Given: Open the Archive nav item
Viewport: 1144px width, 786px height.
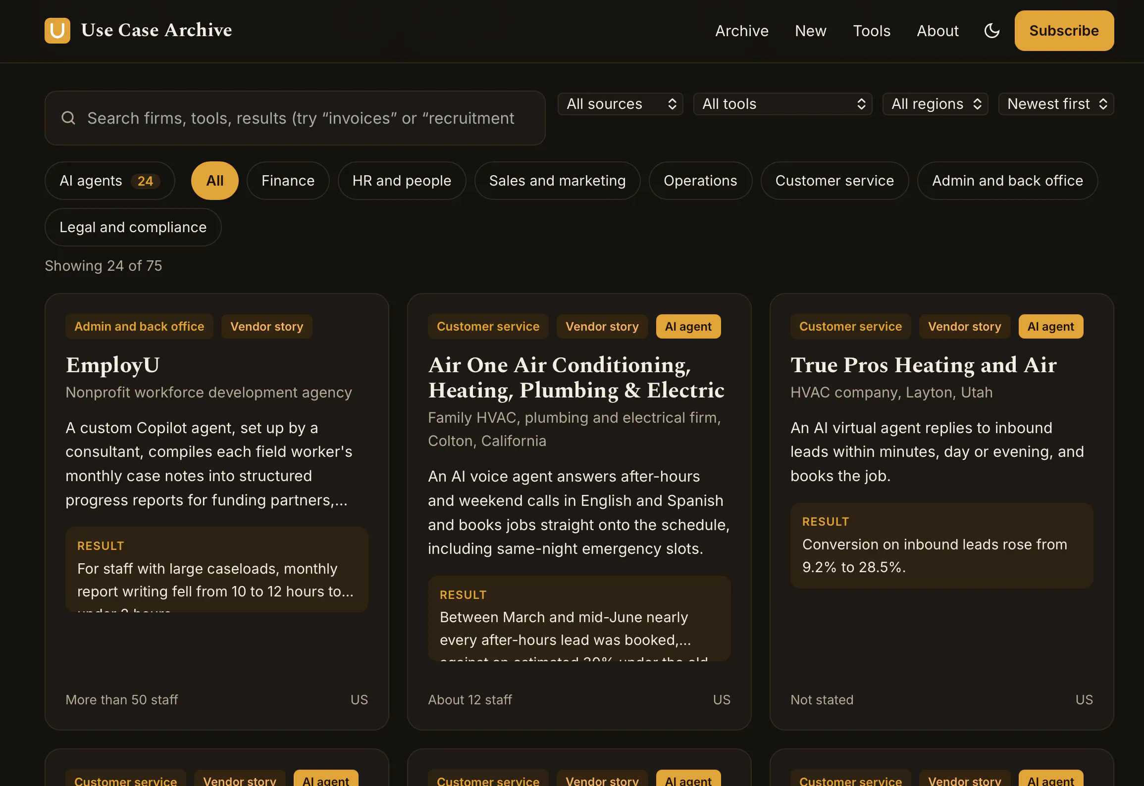Looking at the screenshot, I should point(742,31).
